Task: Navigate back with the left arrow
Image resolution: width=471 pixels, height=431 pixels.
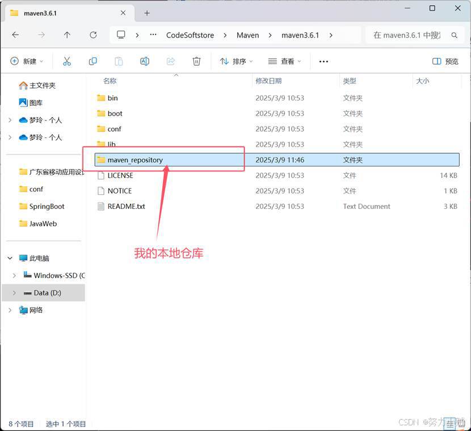Action: point(15,35)
